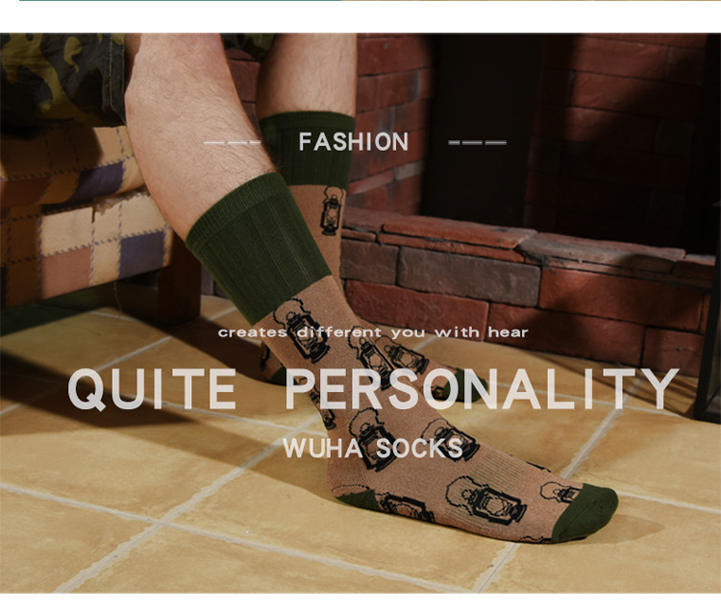Click the dashed line left of FASHION
Image resolution: width=721 pixels, height=609 pixels.
[x=233, y=142]
